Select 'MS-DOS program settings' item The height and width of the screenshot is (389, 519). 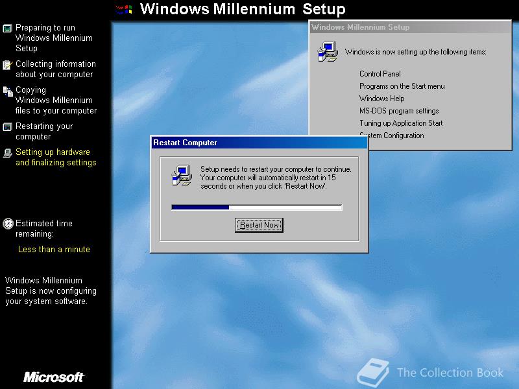tap(399, 110)
